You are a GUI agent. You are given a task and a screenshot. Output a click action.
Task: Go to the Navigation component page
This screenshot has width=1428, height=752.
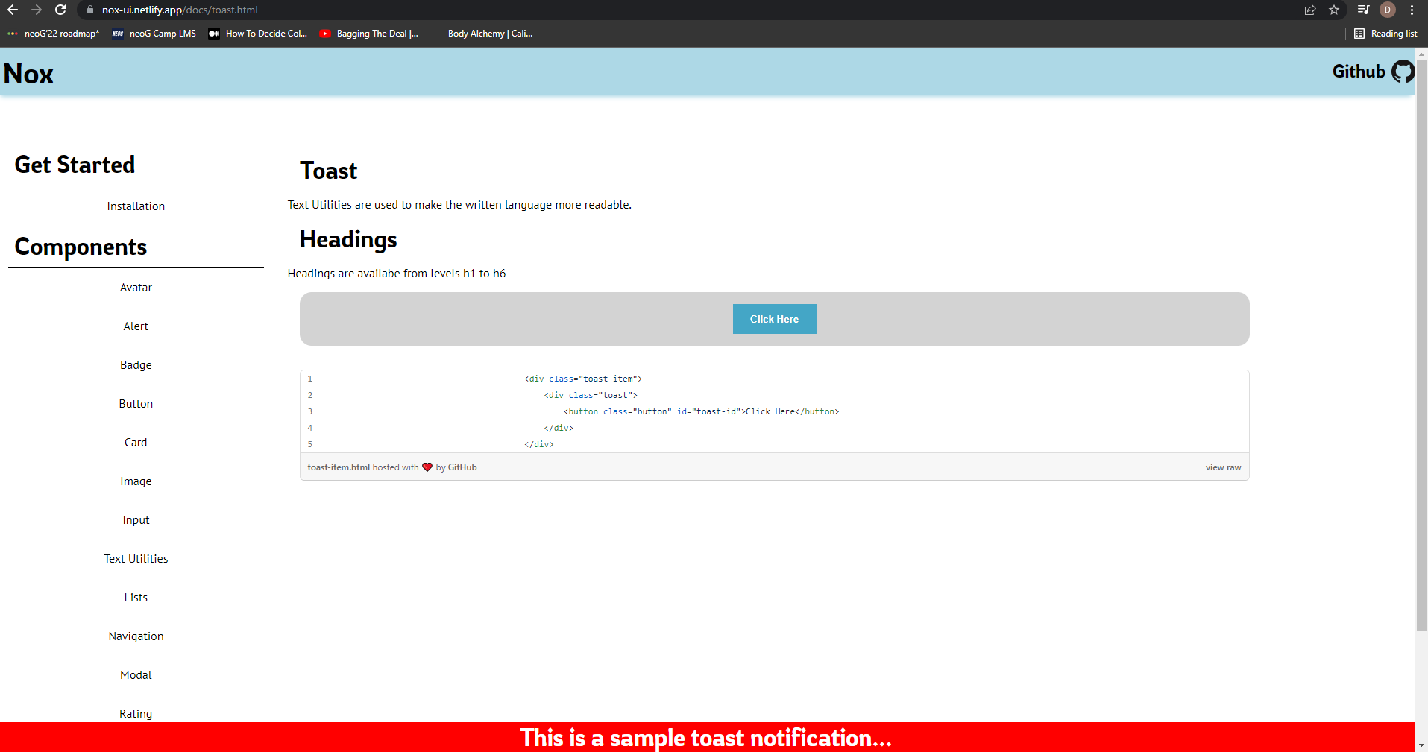point(136,636)
